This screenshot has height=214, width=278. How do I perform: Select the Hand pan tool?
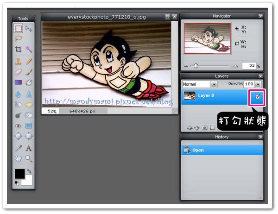click(19, 159)
